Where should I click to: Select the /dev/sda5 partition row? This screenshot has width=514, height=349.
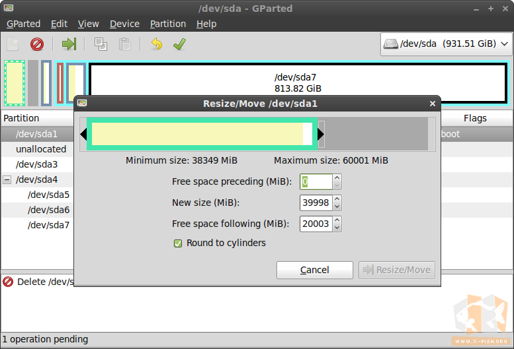[37, 195]
